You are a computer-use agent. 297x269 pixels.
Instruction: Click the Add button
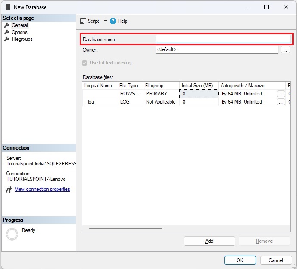click(209, 241)
